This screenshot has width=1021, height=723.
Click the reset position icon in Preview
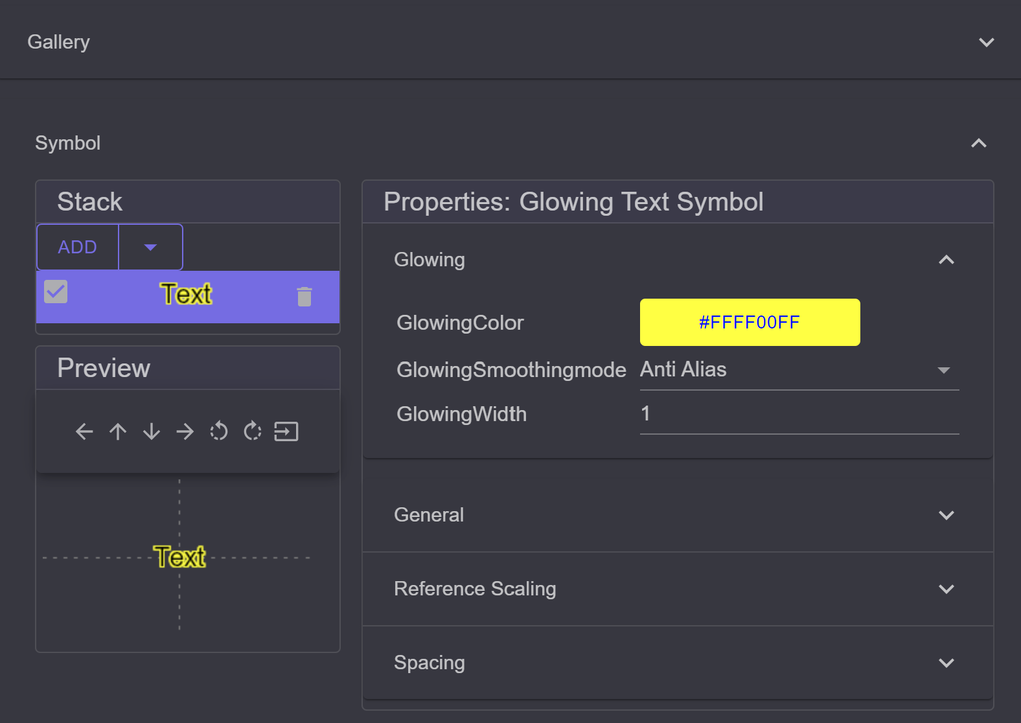pos(286,431)
